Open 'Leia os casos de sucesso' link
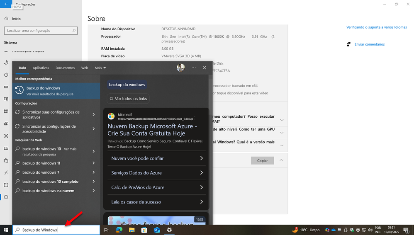The height and width of the screenshot is (235, 414). coord(156,202)
